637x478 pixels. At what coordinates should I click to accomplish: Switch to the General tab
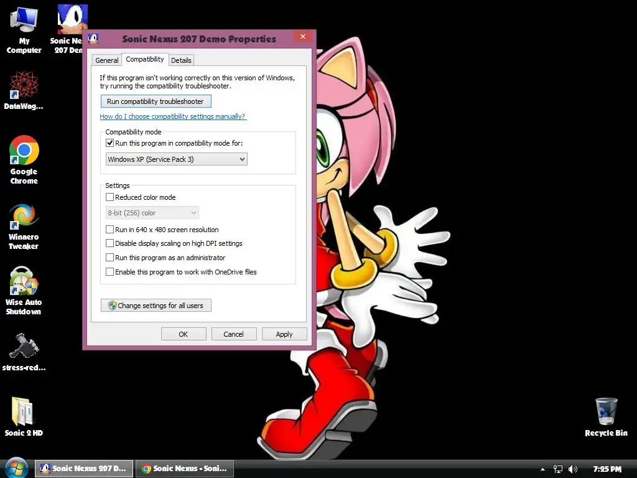click(x=107, y=60)
